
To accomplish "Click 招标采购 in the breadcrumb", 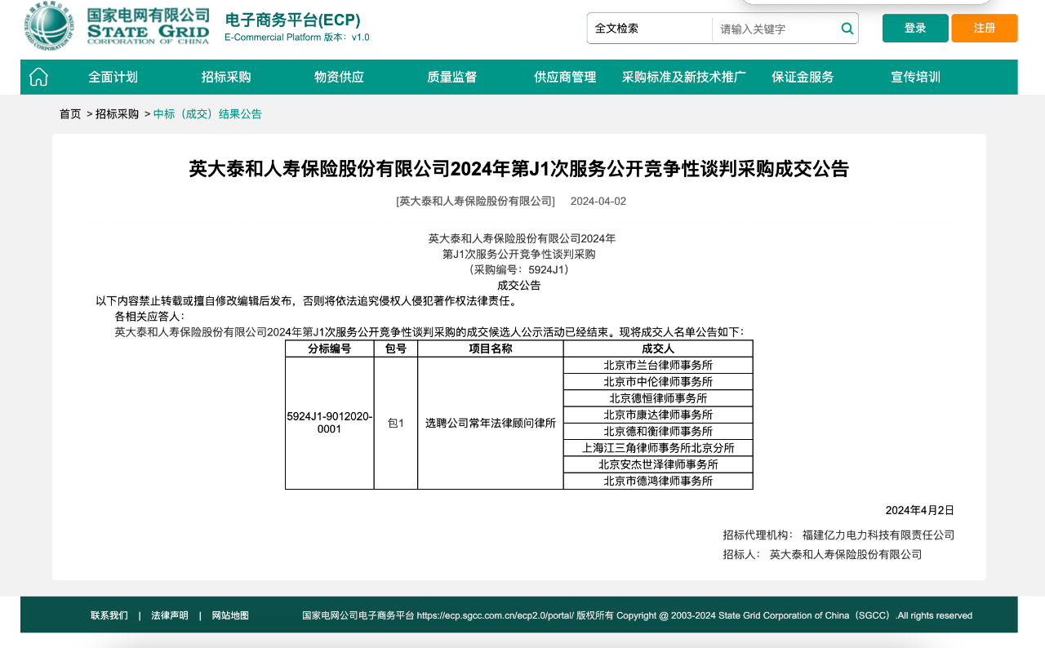I will coord(117,114).
